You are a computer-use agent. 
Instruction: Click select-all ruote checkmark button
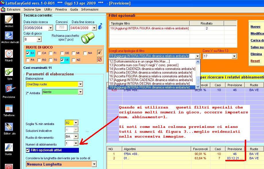pos(100,53)
